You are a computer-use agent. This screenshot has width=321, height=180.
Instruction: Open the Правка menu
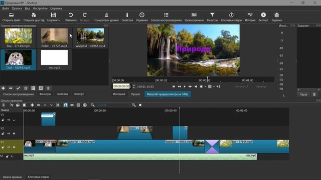coord(17,8)
